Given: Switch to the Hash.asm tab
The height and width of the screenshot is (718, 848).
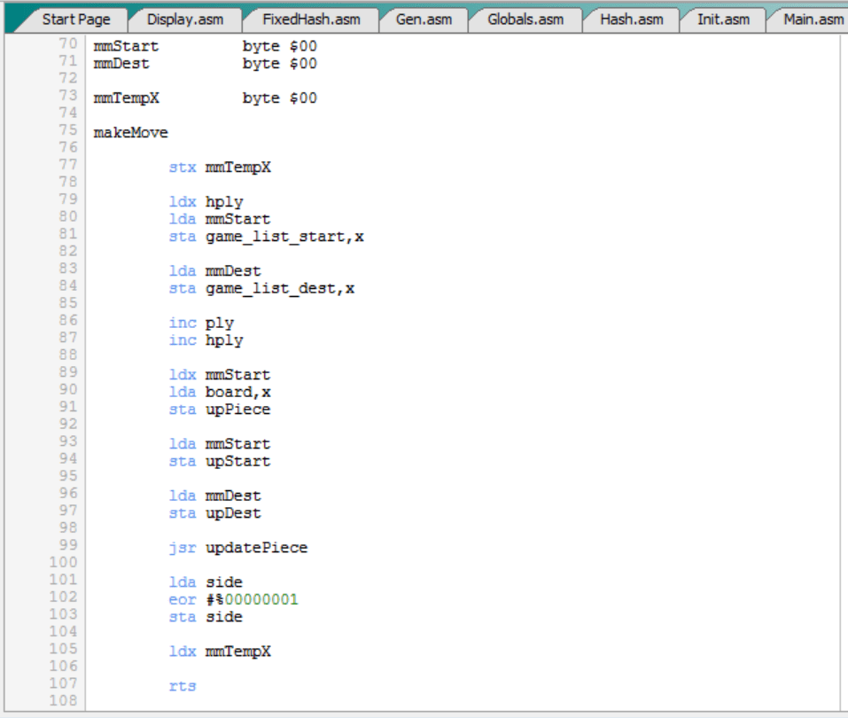Looking at the screenshot, I should click(x=627, y=20).
